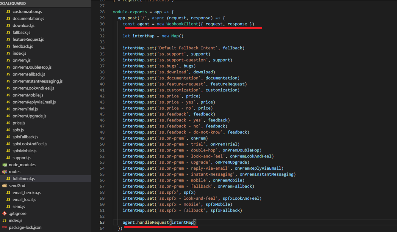Collapse the sendGrid folder
The height and width of the screenshot is (232, 397).
click(17, 186)
